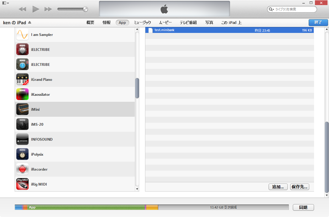Click the main pane scrollbar thumb
Screen dimensions: 329x217
point(327,157)
